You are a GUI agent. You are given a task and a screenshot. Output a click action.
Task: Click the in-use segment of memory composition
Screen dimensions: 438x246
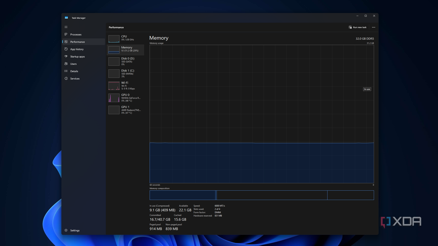(x=182, y=195)
